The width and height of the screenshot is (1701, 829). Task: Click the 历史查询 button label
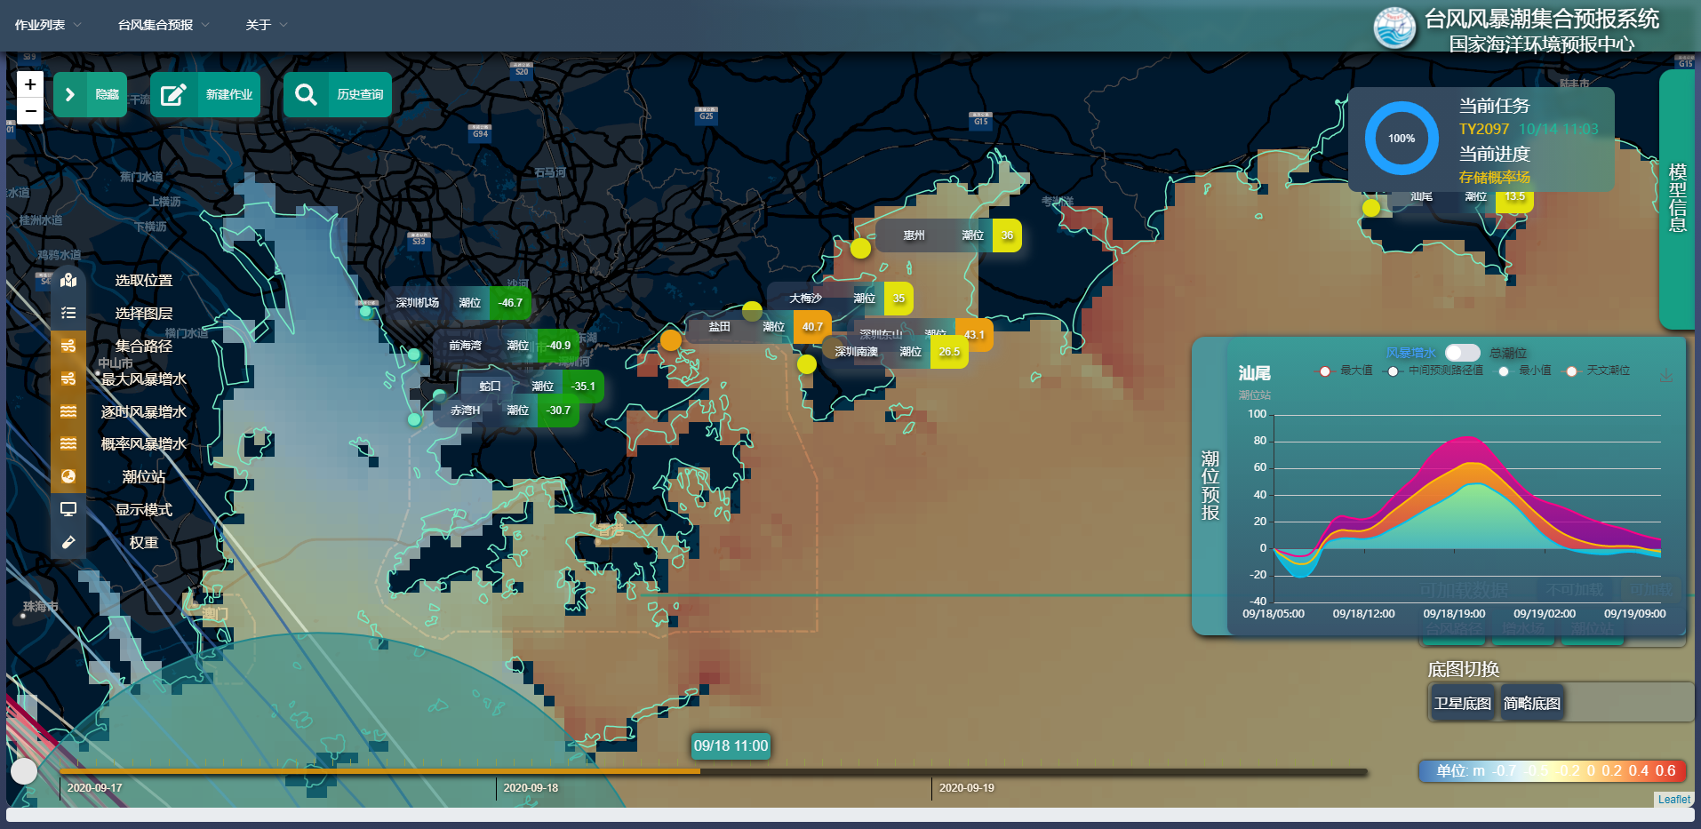(x=360, y=94)
